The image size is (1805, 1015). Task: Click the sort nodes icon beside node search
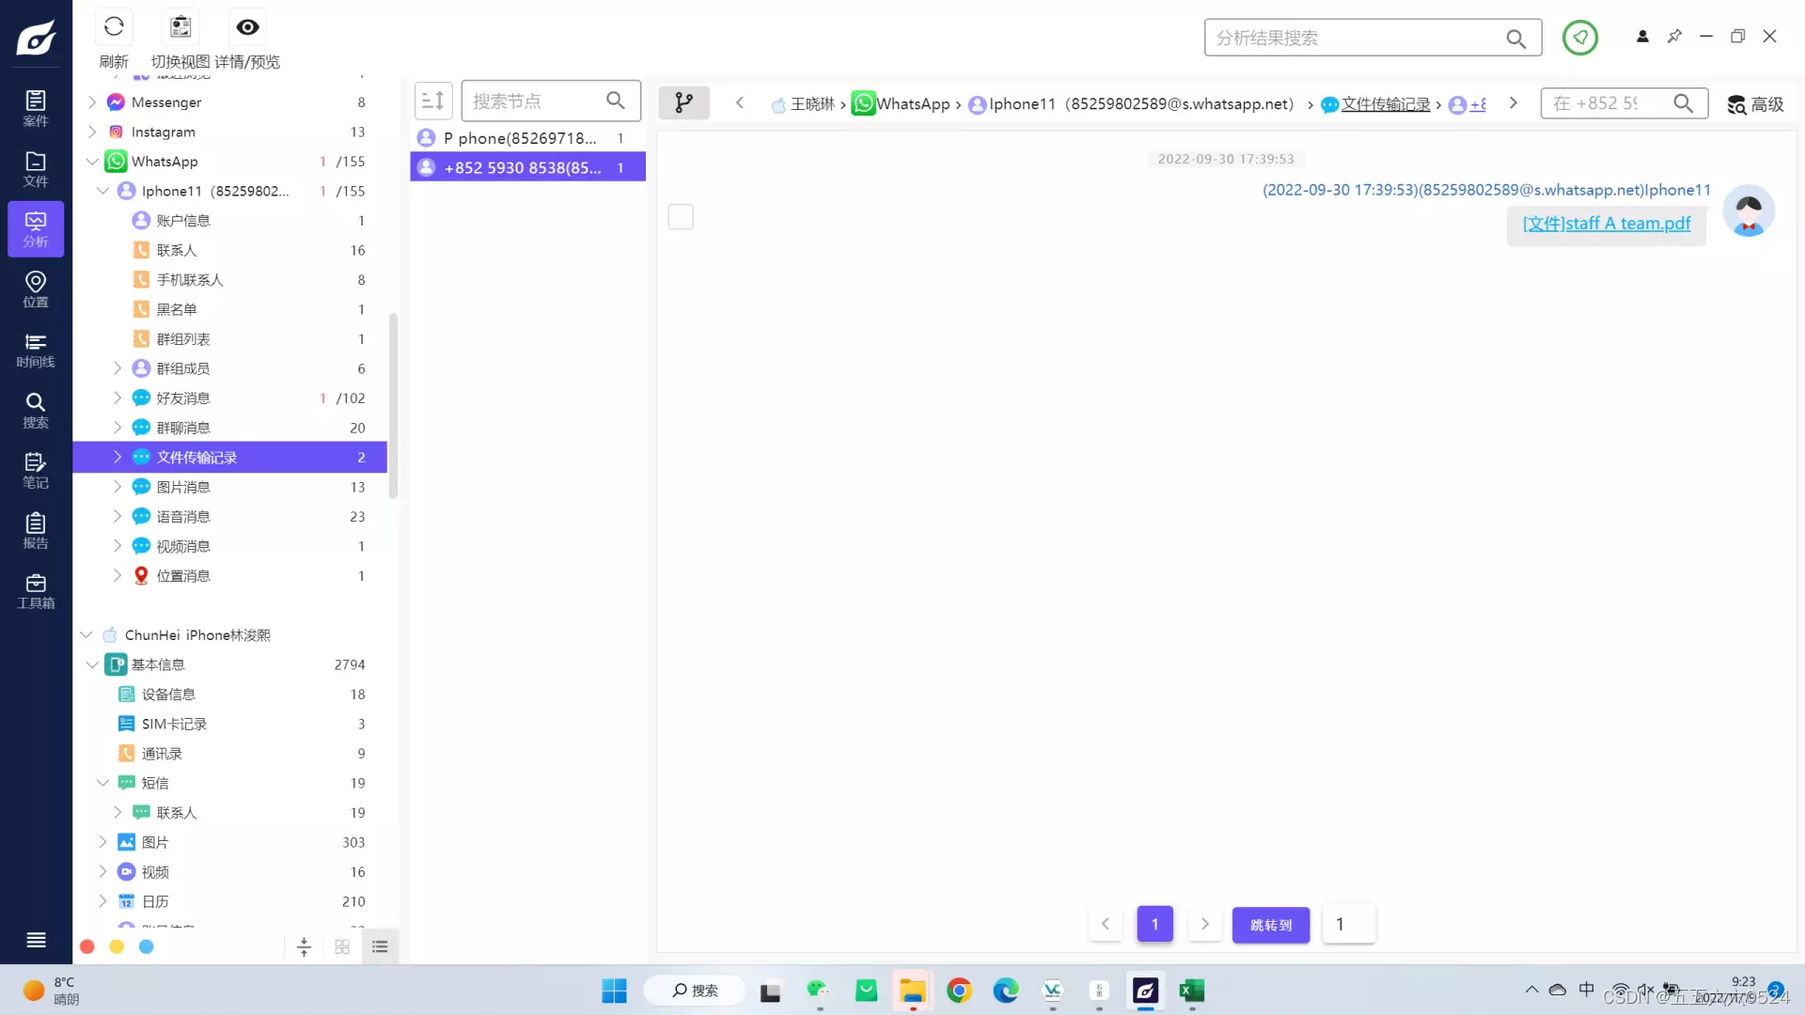[x=433, y=101]
